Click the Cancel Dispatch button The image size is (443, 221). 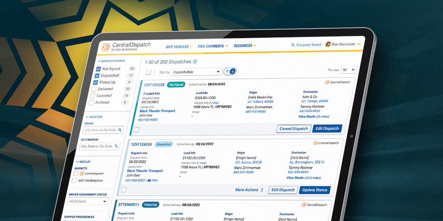pos(294,129)
